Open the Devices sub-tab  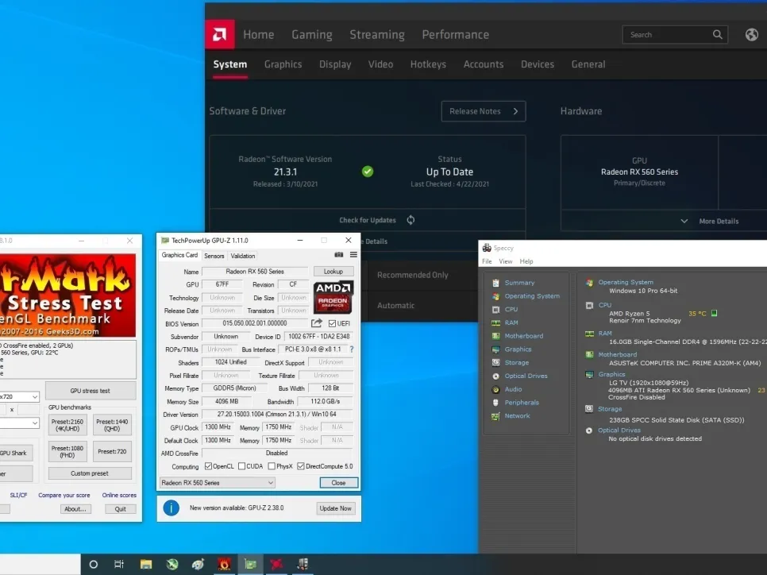coord(537,64)
